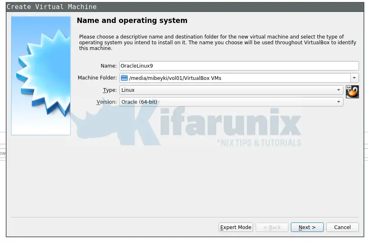Click the Next button to proceed
This screenshot has width=368, height=243.
click(307, 227)
